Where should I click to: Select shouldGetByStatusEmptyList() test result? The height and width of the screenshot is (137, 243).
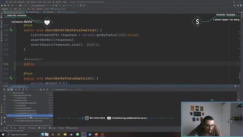point(26,103)
